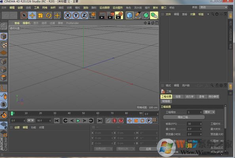The height and width of the screenshot is (158, 235).
Task: Click the 工程缩放 value field
Action: [x=194, y=112]
